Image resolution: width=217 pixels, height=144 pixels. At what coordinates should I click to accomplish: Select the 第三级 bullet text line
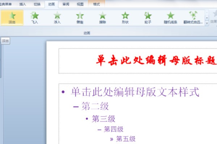(103, 118)
